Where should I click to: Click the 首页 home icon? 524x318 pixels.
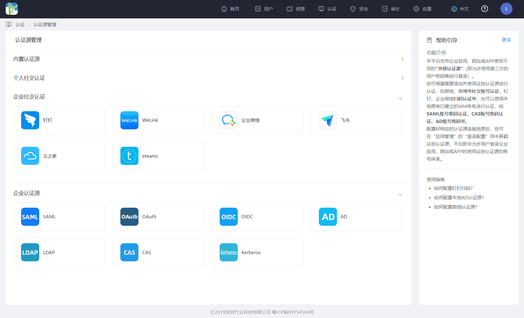point(224,9)
